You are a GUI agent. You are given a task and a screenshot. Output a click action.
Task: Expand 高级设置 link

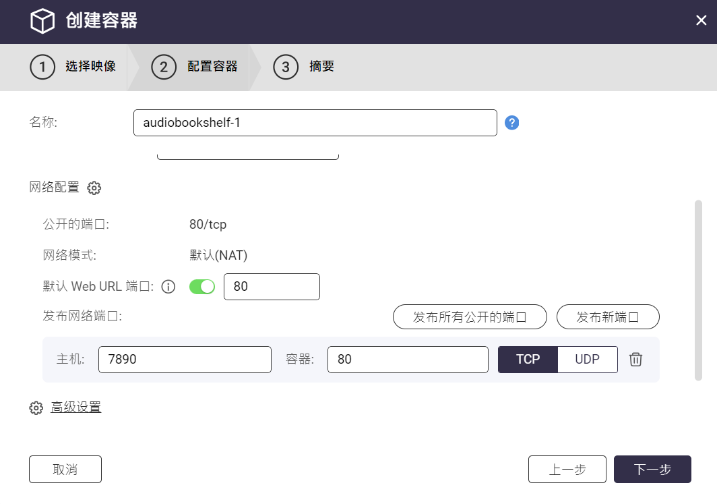(76, 408)
